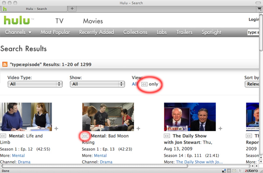Add The Daily Show episode to queue via plus
Screen dimensions: 263x173
(x=220, y=129)
